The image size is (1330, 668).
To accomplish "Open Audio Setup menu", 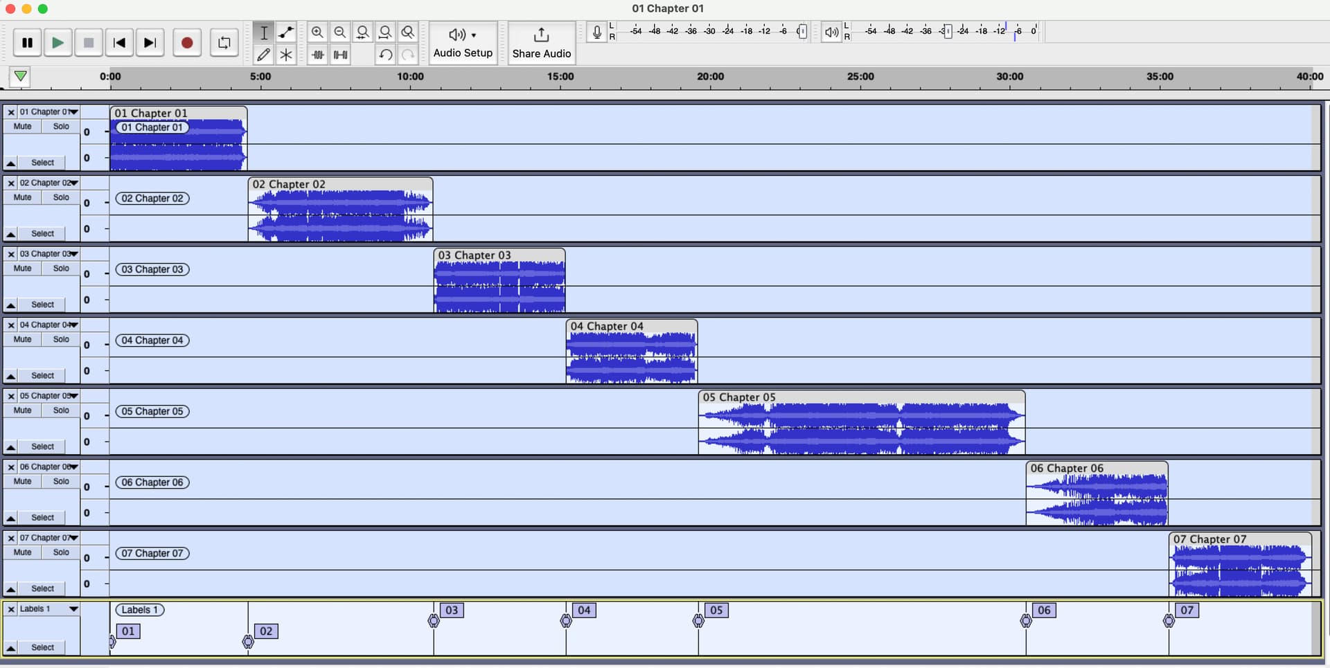I will (x=463, y=43).
